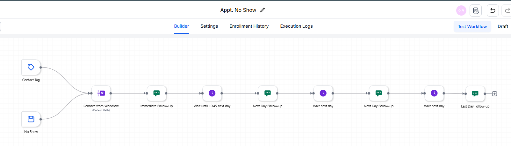Select the Wait next day clock node before Last Day Follow-up
Viewport: 511px width, 146px height.
434,93
